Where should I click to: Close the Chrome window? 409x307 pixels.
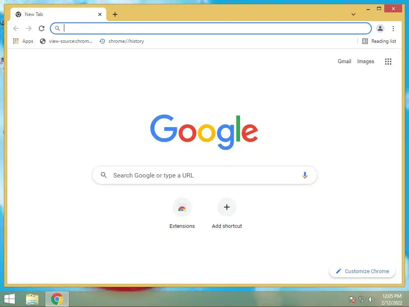pyautogui.click(x=393, y=9)
